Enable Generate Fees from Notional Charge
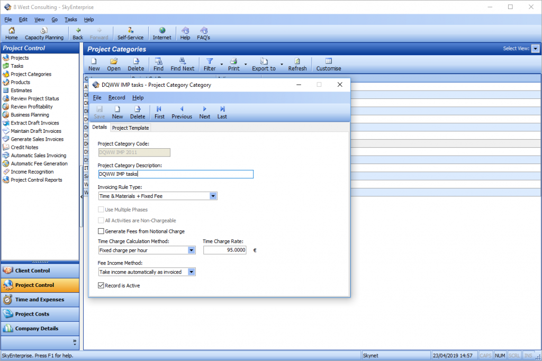 100,231
